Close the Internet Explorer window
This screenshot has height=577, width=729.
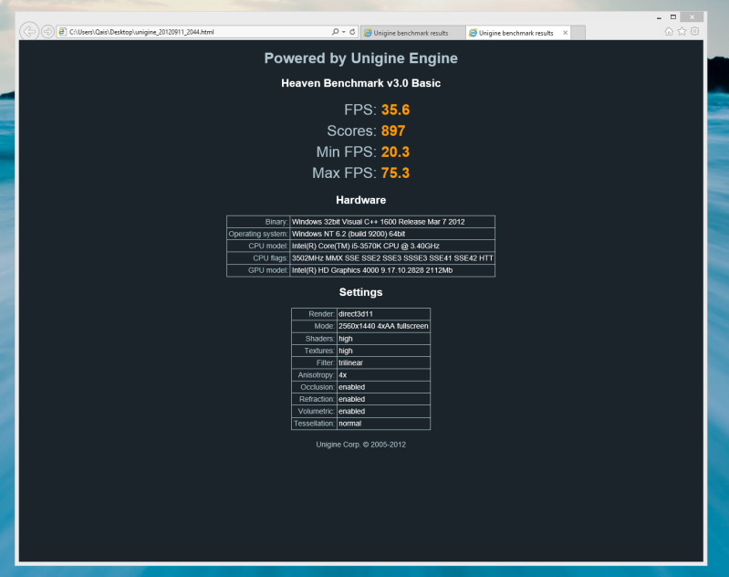tap(693, 16)
